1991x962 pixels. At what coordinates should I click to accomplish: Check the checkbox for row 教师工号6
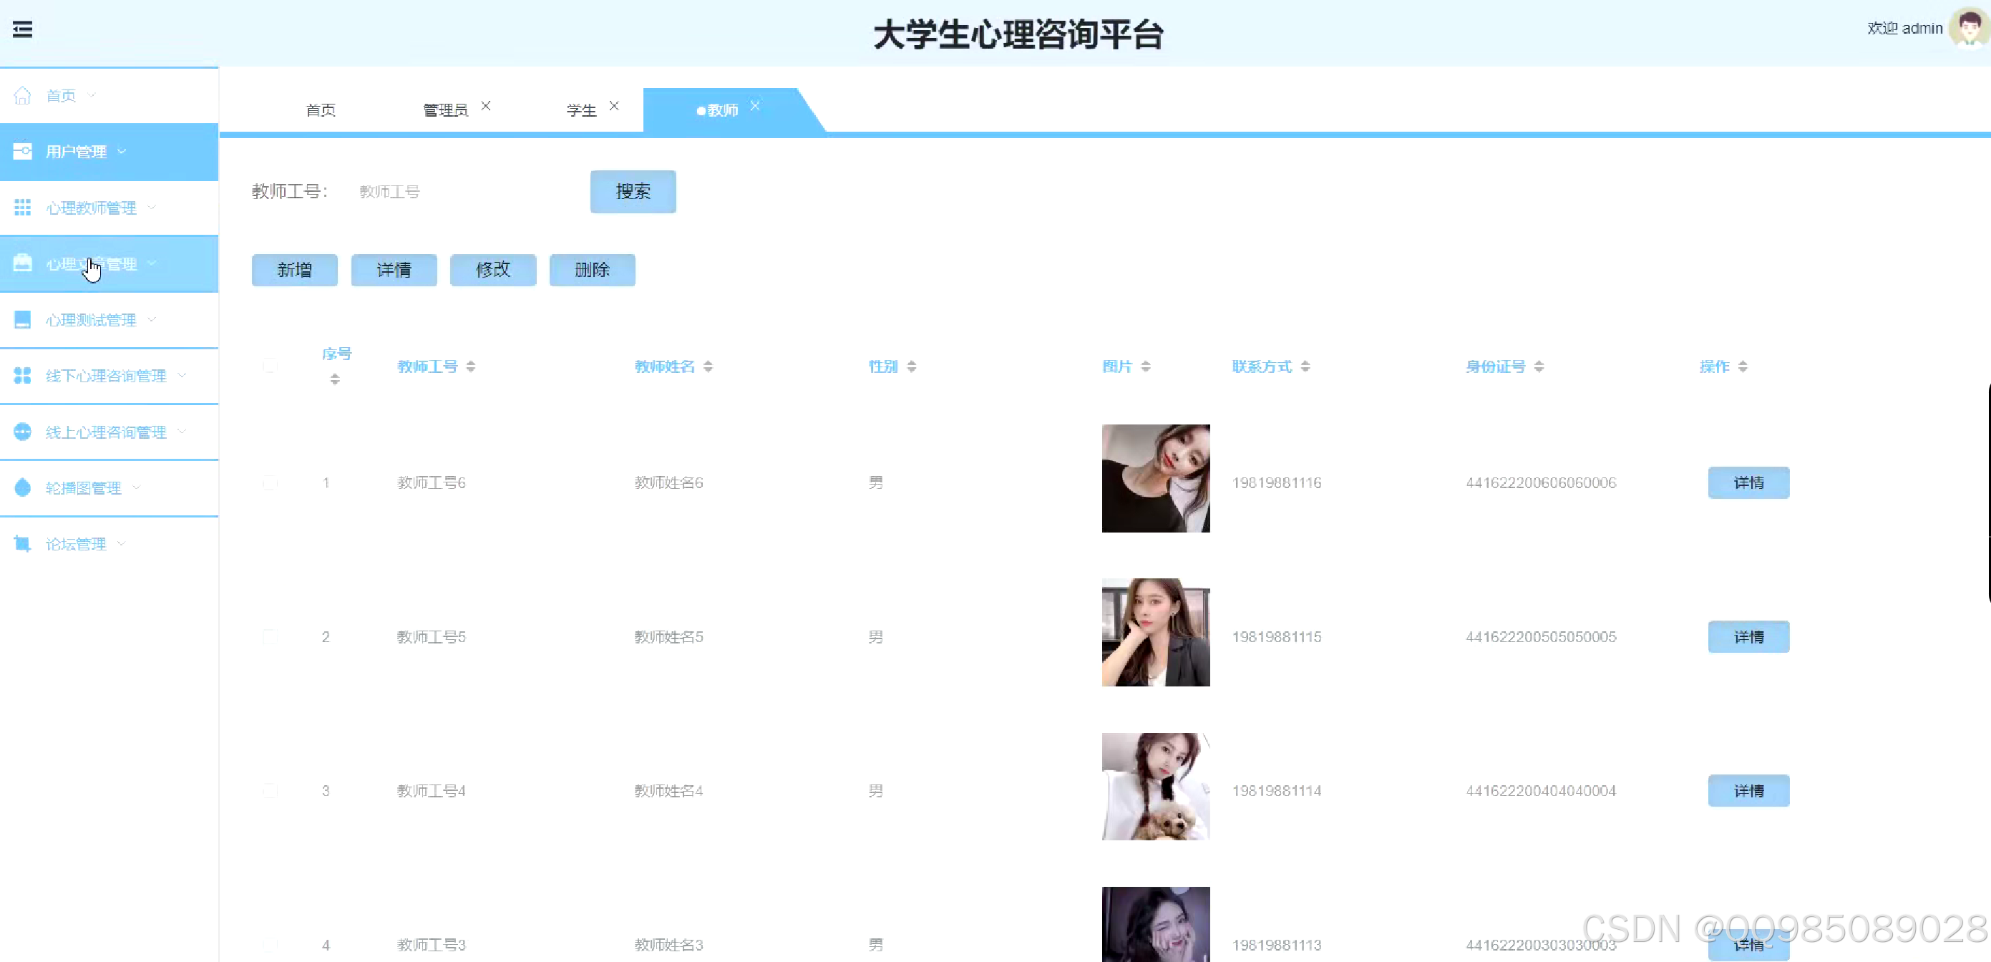coord(270,482)
